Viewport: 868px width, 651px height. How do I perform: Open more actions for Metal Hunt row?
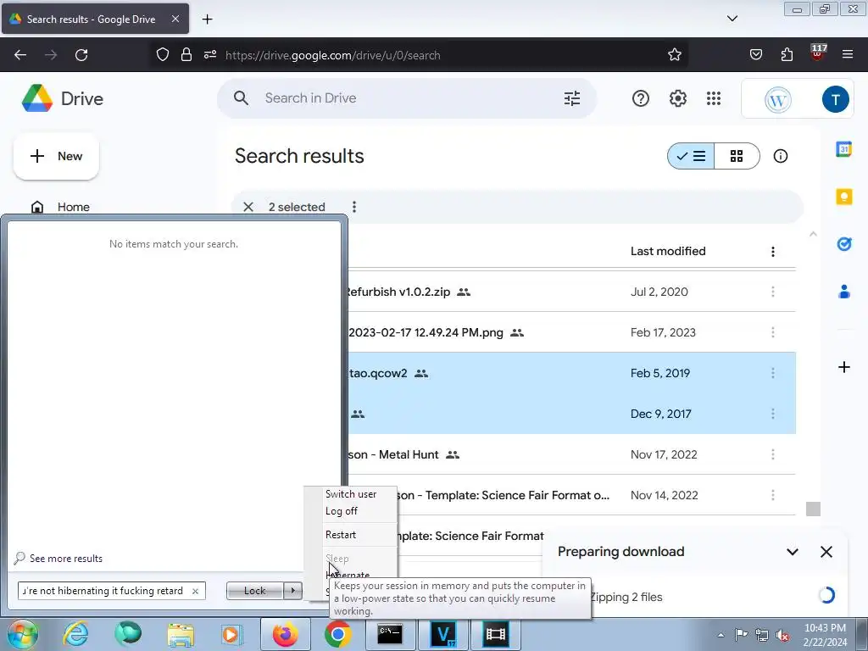pyautogui.click(x=773, y=454)
